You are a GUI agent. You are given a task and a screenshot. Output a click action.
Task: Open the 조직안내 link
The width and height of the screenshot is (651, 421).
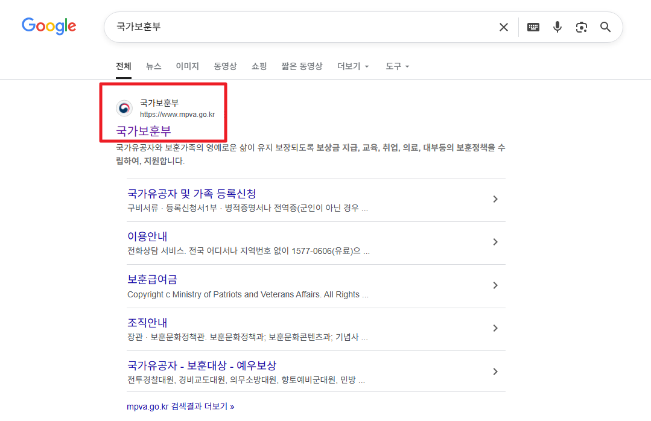(147, 322)
